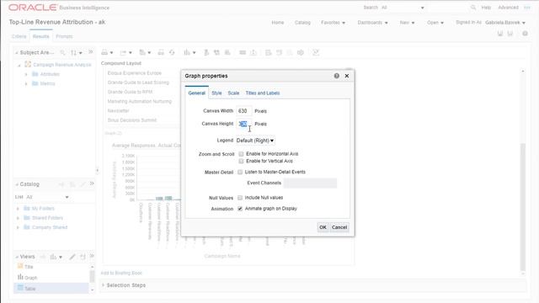Open the Help link
Viewport: 539px width, 303px height.
coord(486,8)
